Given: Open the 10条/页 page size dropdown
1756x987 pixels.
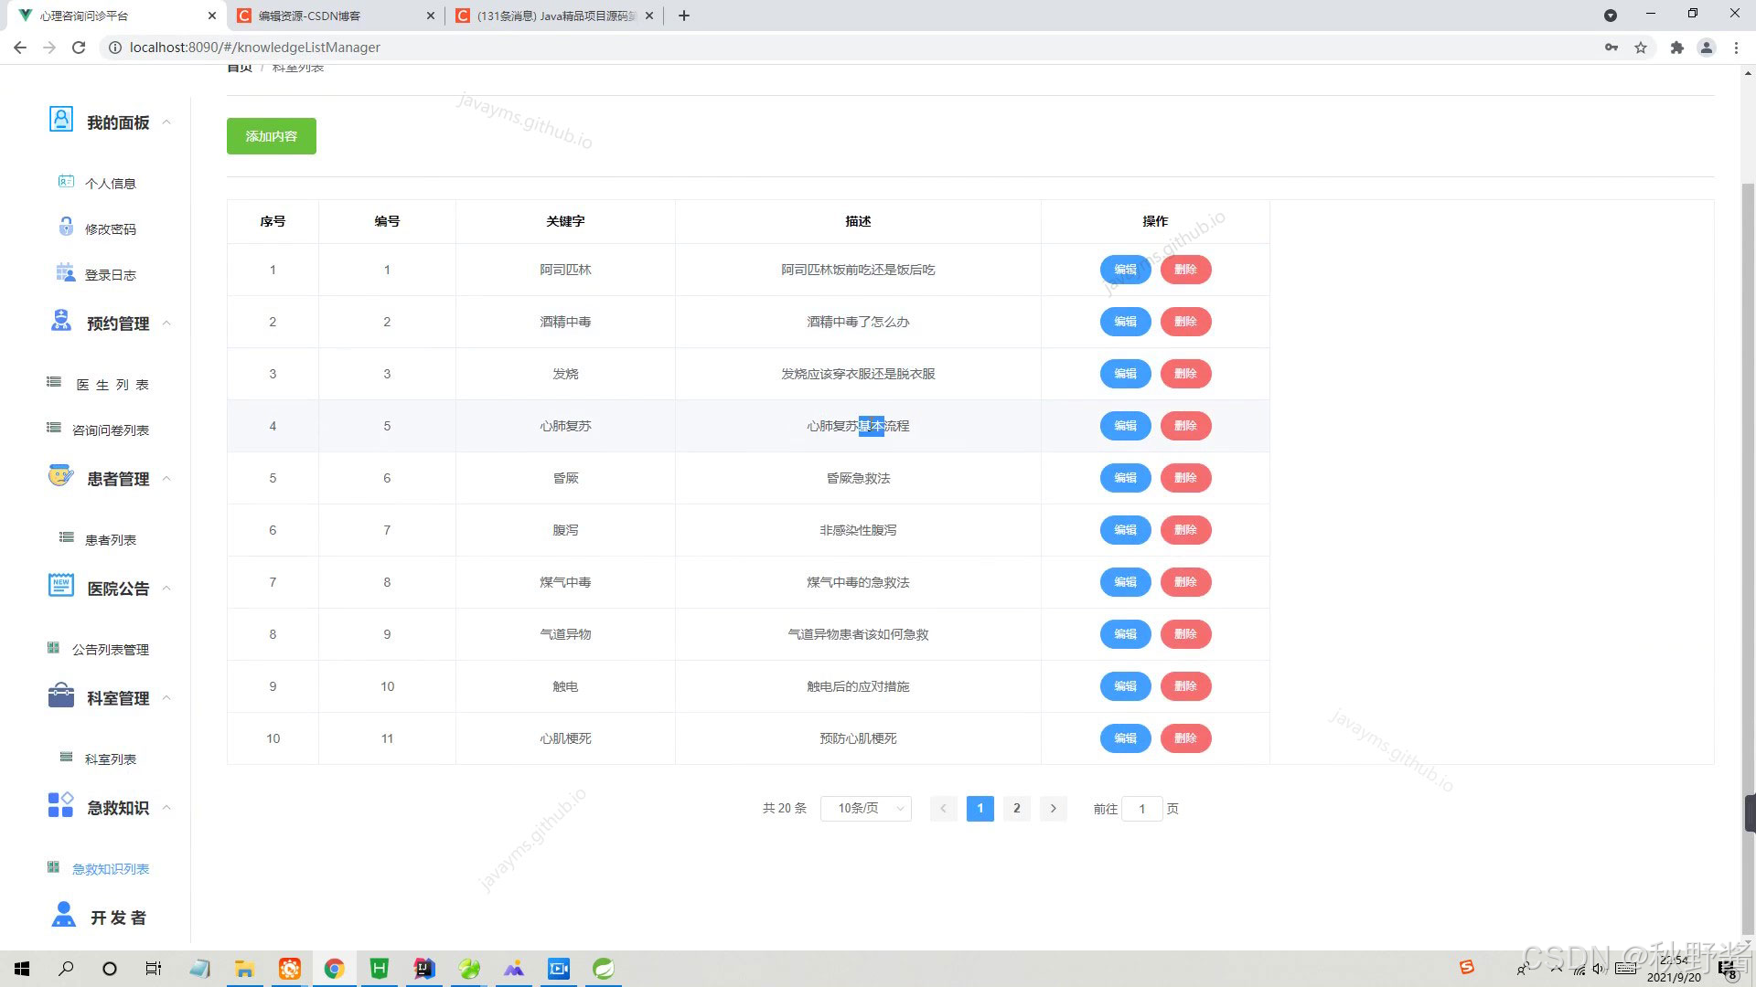Looking at the screenshot, I should tap(865, 809).
